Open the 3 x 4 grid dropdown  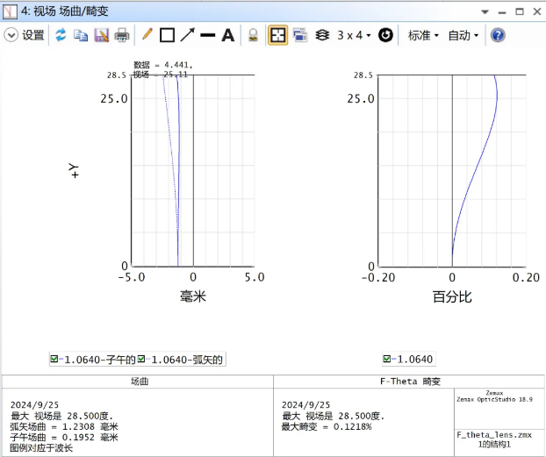(355, 36)
